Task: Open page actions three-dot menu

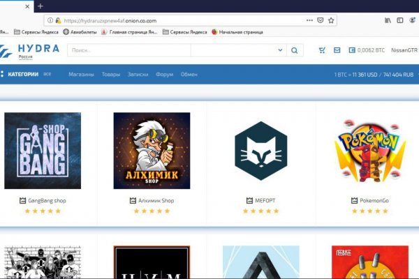Action: [309, 20]
